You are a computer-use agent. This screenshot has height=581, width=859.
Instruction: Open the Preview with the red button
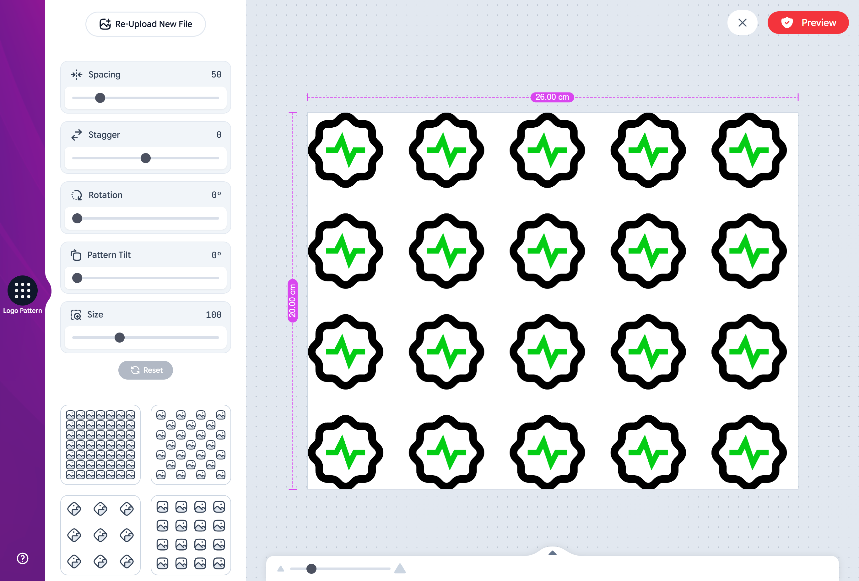click(808, 23)
